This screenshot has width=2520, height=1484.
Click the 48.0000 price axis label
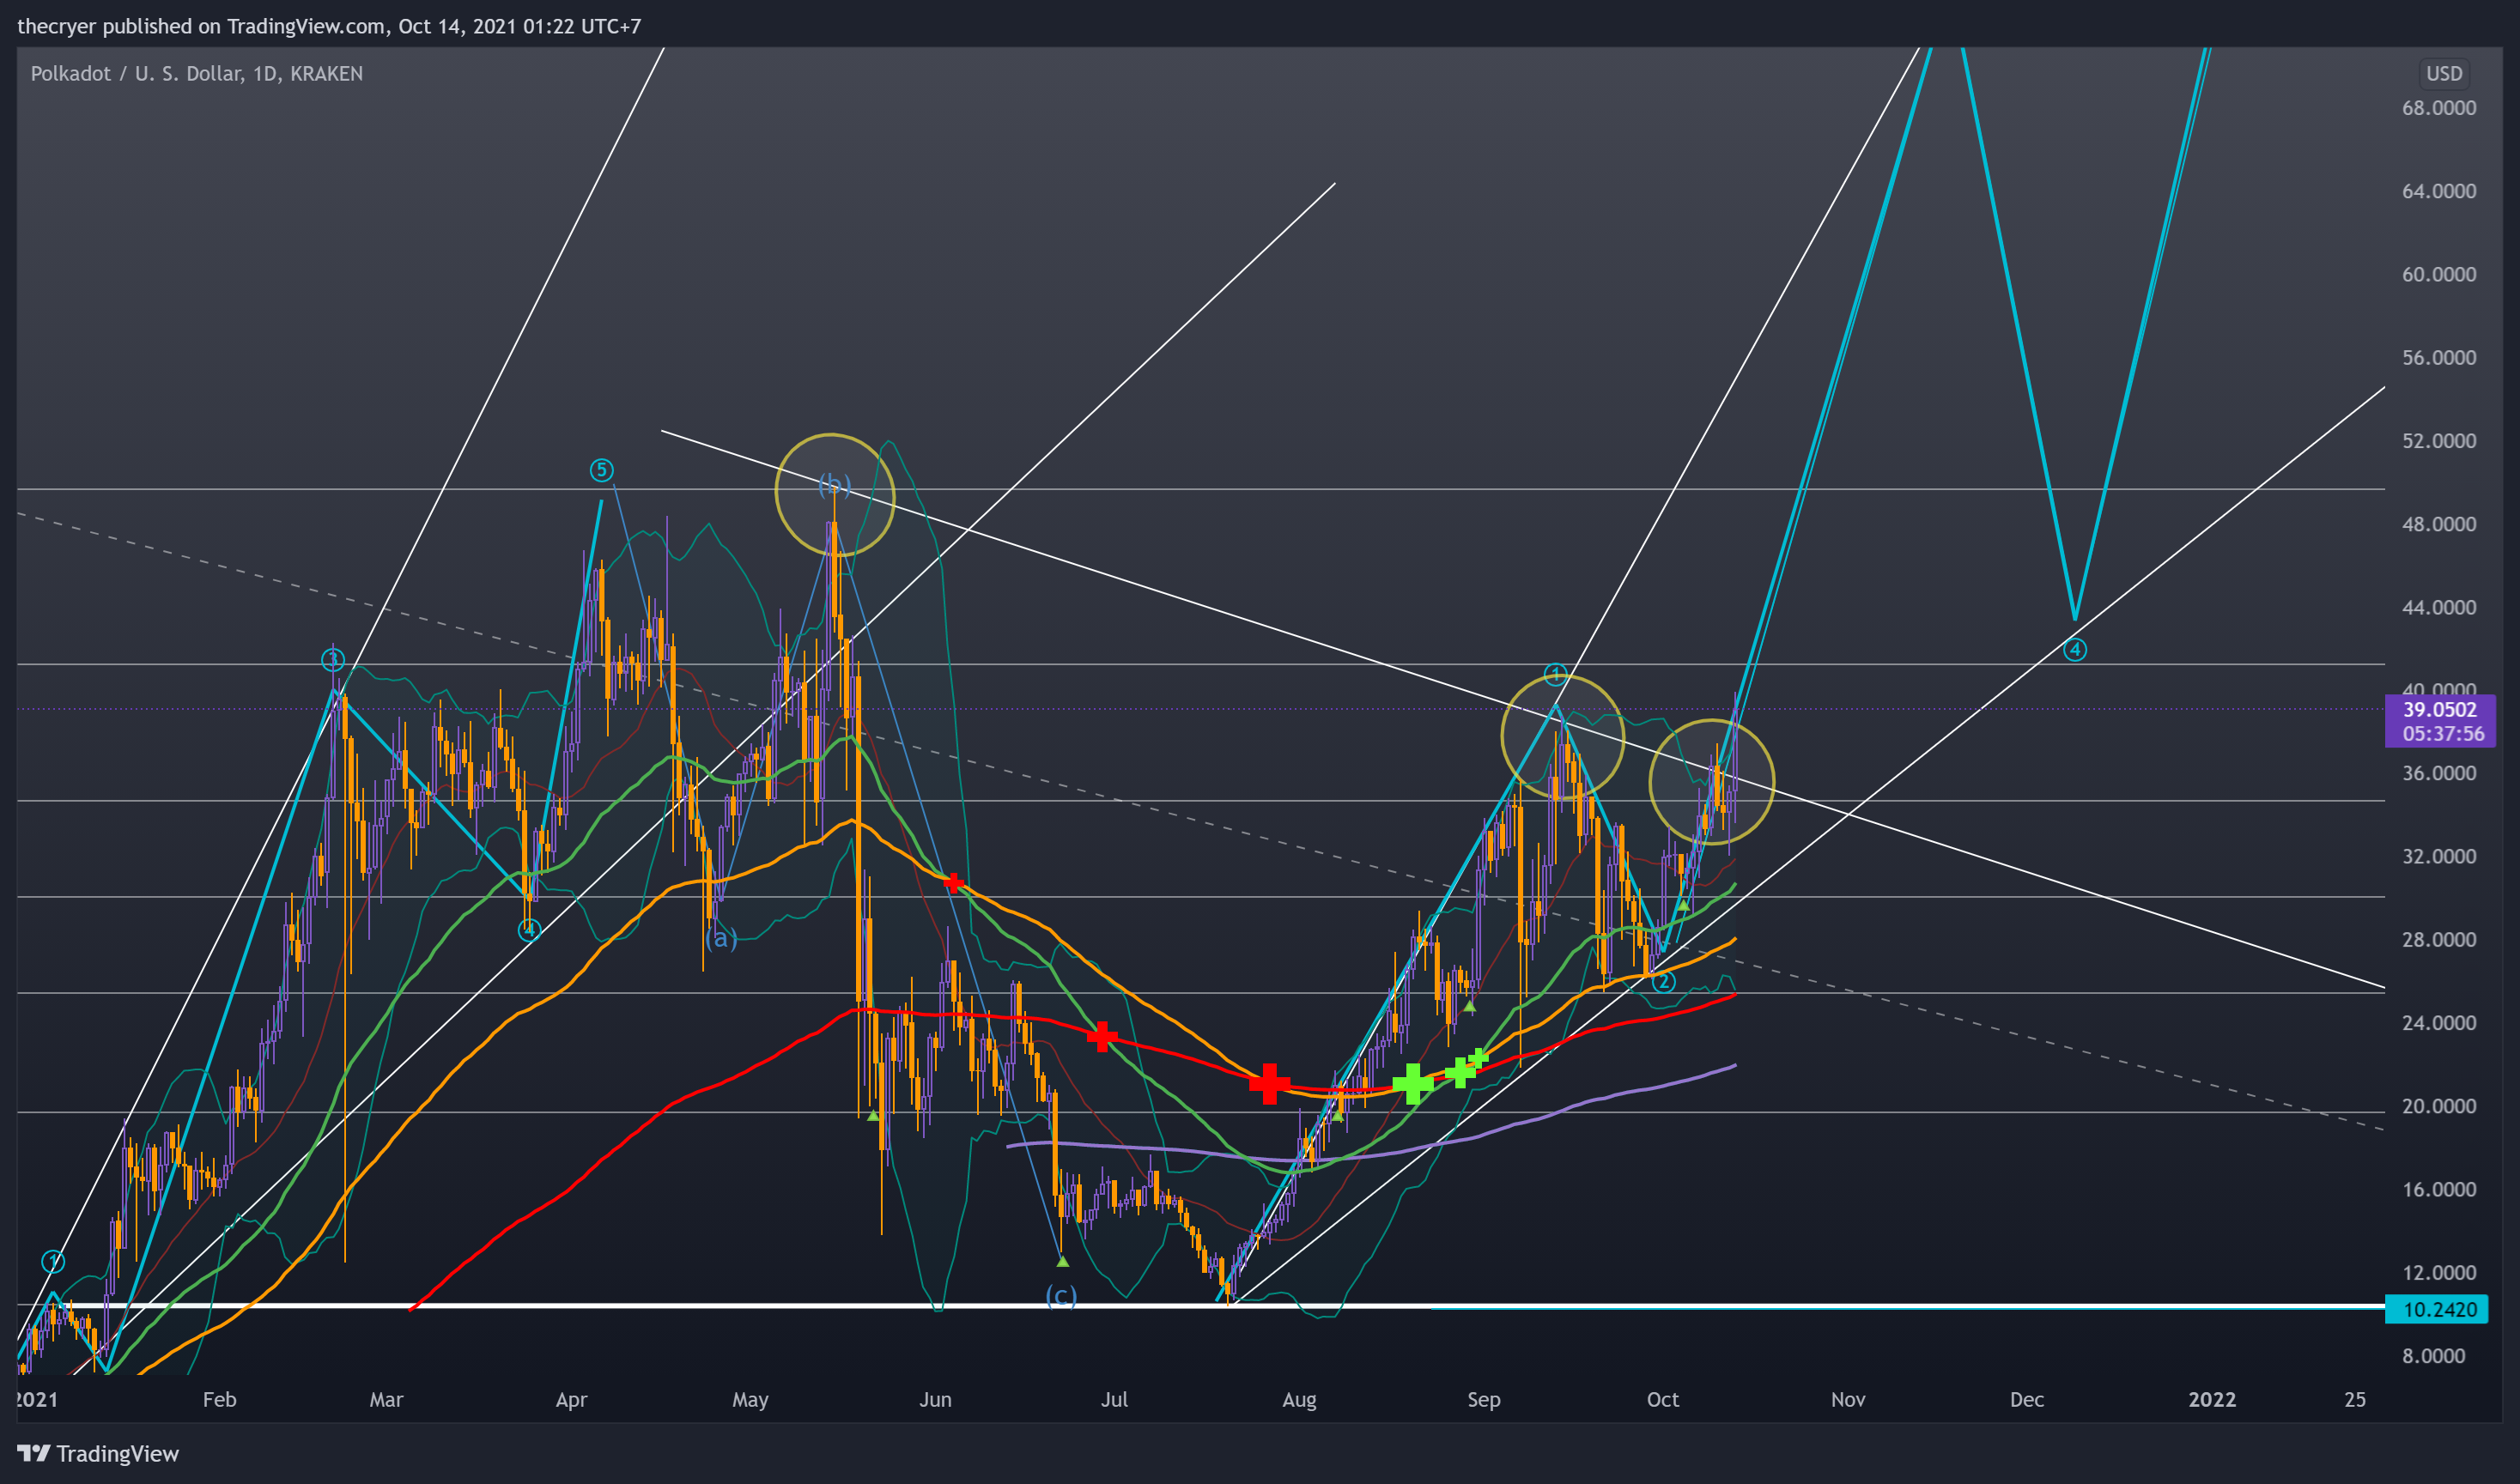pos(2438,524)
